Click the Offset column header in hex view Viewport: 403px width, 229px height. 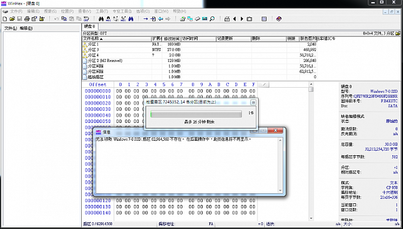97,84
